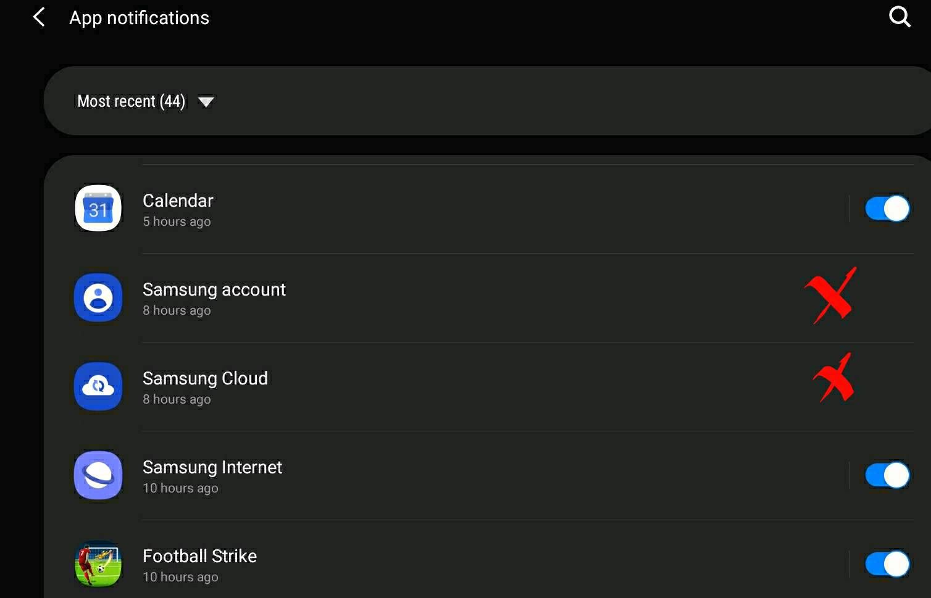Open the search icon
931x598 pixels.
click(x=900, y=17)
